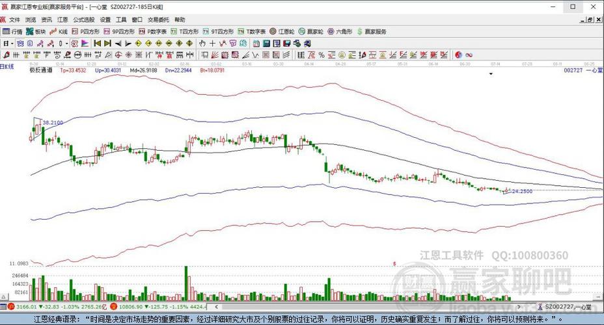Open the P四方形 tool
The width and height of the screenshot is (604, 325).
tap(85, 32)
